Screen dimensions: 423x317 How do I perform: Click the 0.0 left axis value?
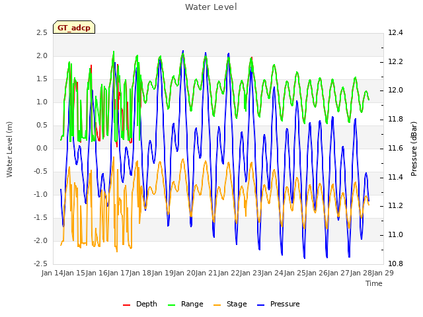coord(42,148)
